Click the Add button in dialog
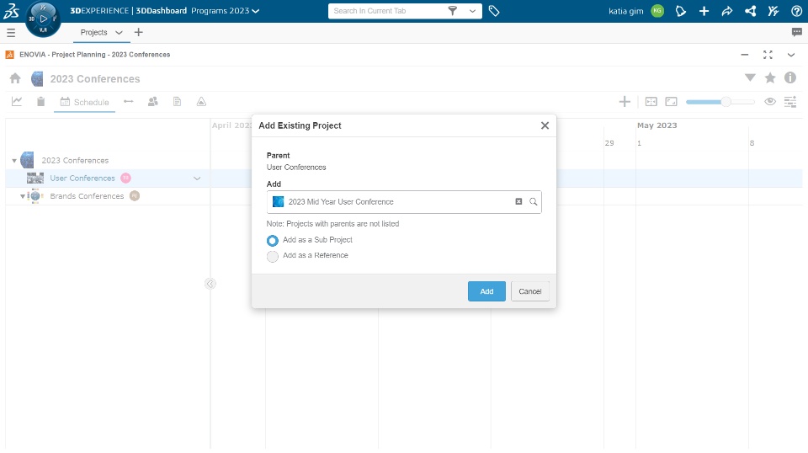 486,291
